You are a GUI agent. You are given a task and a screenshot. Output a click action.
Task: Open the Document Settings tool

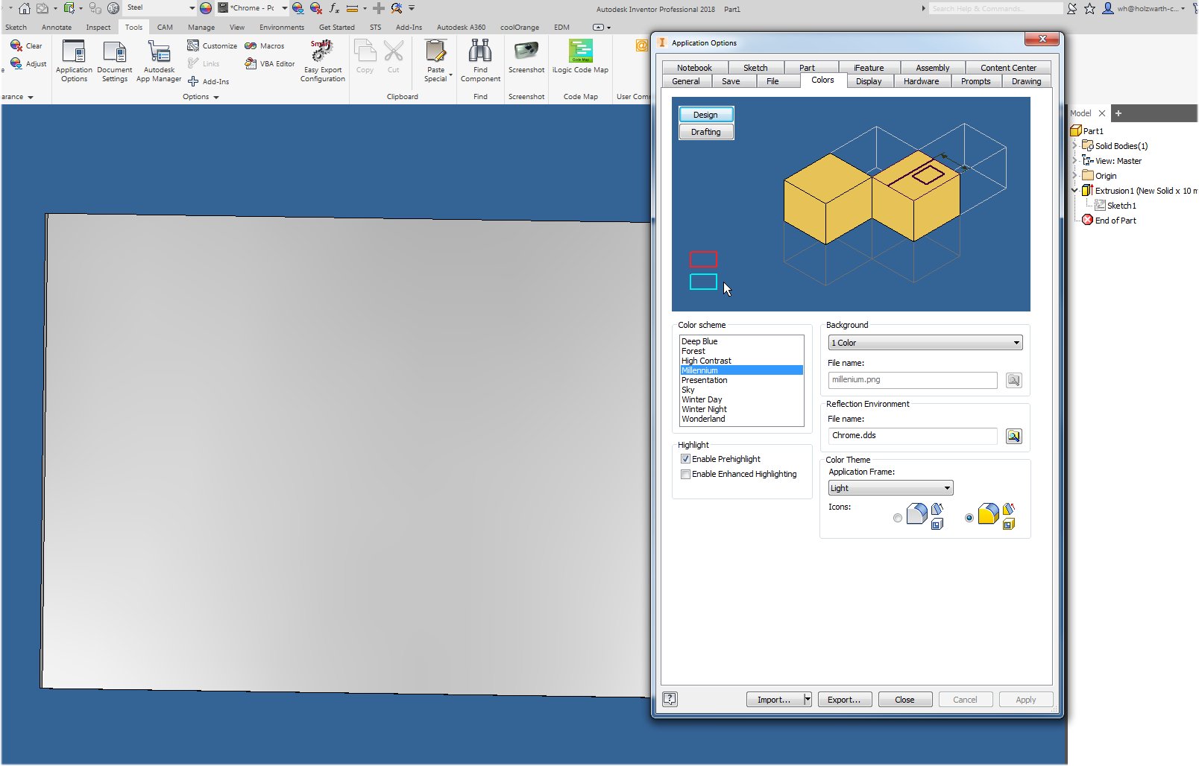pos(114,61)
